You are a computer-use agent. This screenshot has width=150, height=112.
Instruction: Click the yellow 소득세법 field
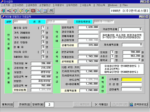(131, 79)
